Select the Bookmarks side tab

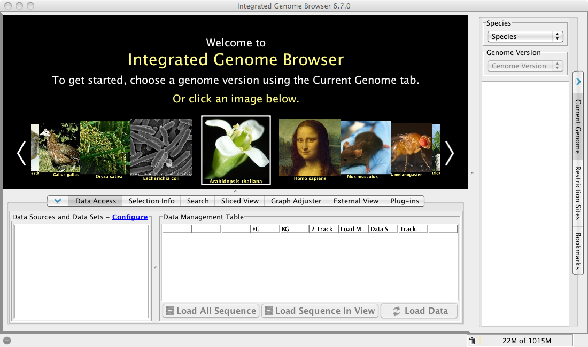point(578,251)
